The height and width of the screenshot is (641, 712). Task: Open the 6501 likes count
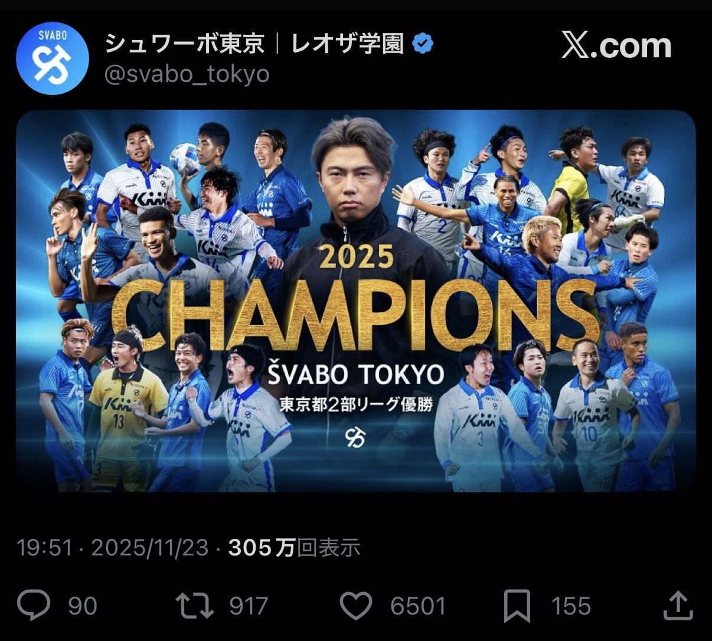click(x=417, y=607)
